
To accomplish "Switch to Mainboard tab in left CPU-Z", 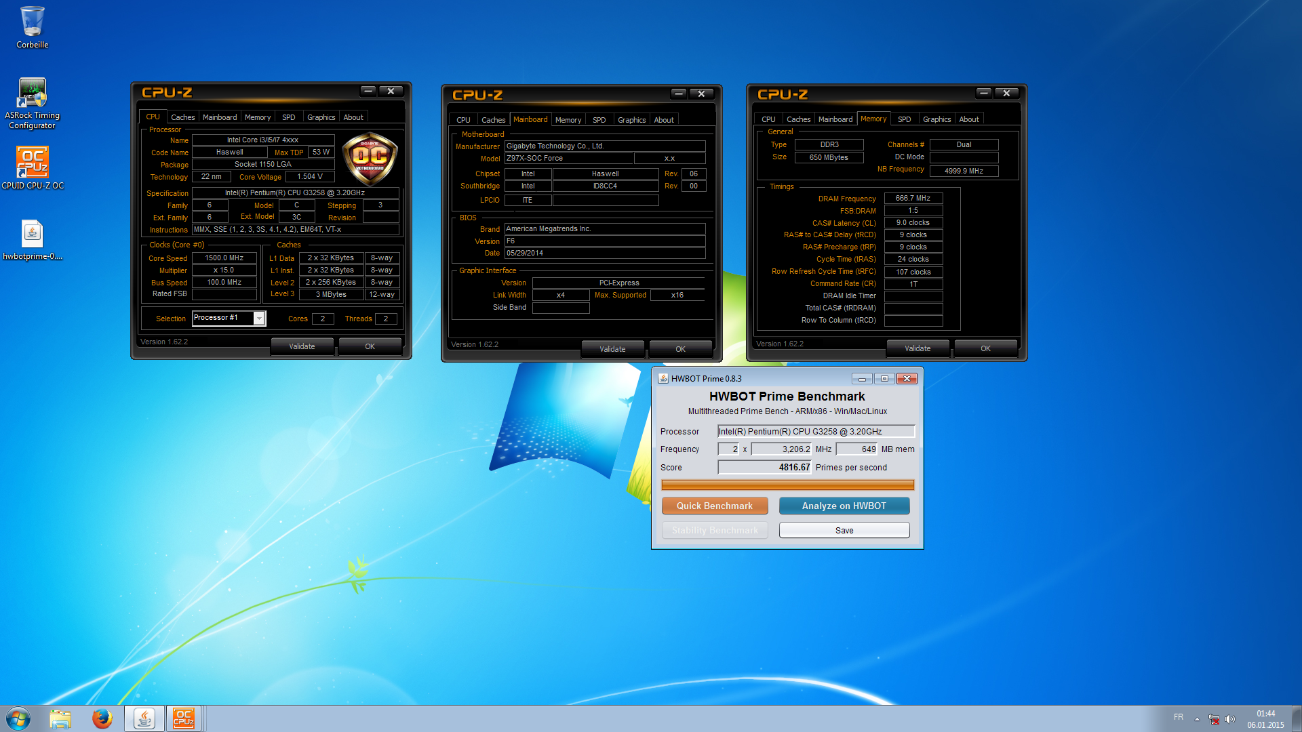I will click(220, 117).
